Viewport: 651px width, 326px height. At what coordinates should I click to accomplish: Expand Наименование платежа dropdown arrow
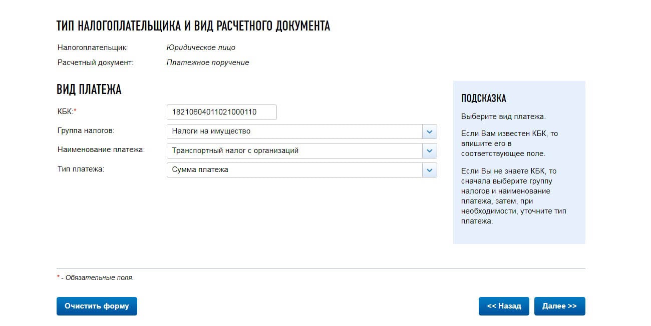coord(429,150)
